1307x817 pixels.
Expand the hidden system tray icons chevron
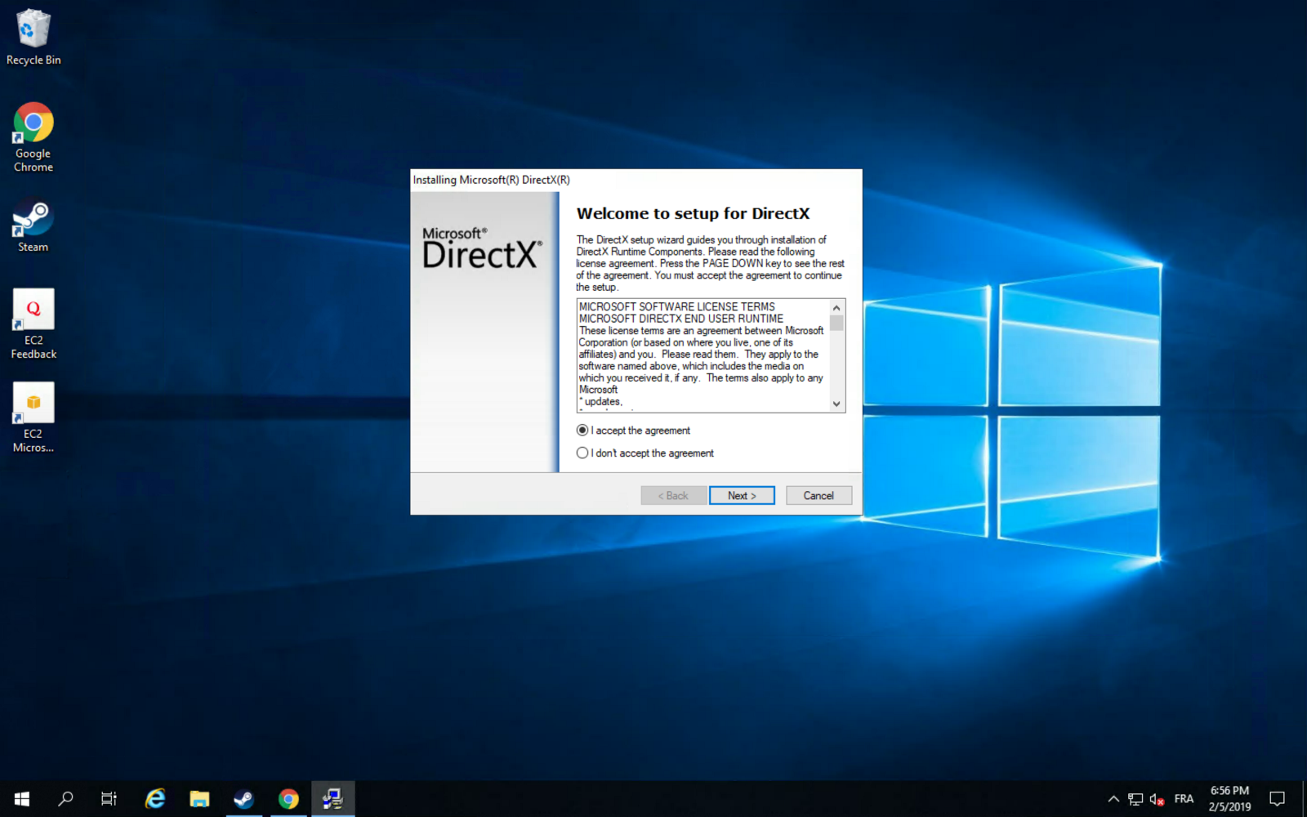click(1113, 799)
